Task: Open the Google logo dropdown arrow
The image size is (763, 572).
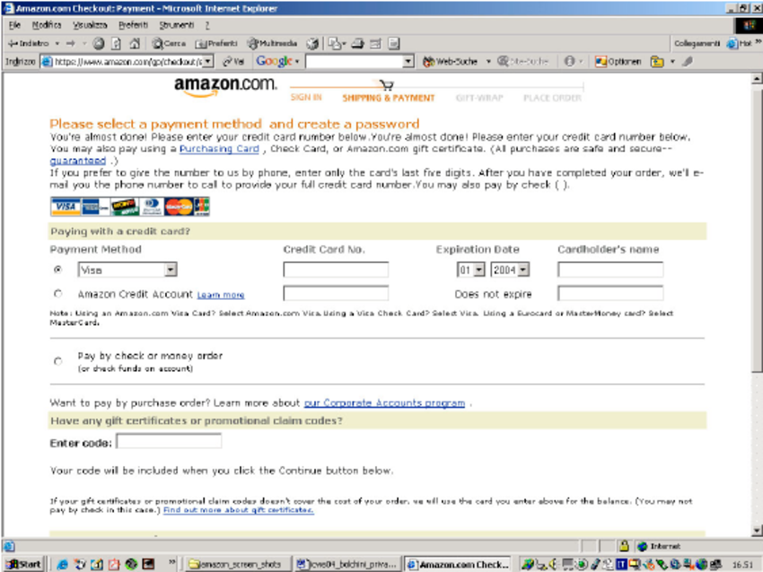Action: [297, 62]
